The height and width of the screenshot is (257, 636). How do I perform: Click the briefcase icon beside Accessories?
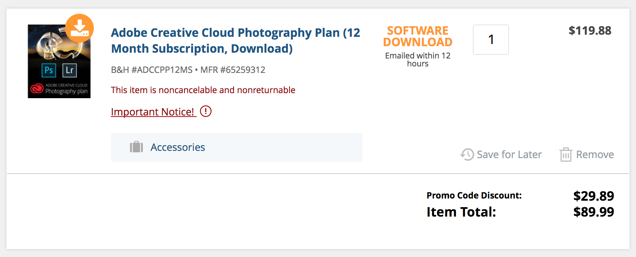point(136,147)
